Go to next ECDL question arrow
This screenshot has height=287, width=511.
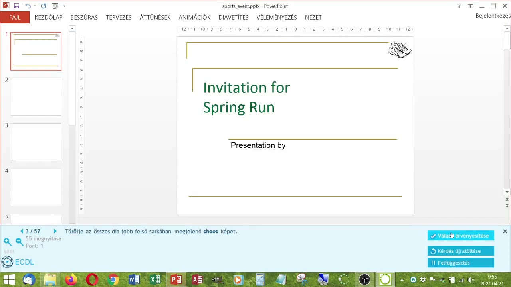click(x=55, y=231)
